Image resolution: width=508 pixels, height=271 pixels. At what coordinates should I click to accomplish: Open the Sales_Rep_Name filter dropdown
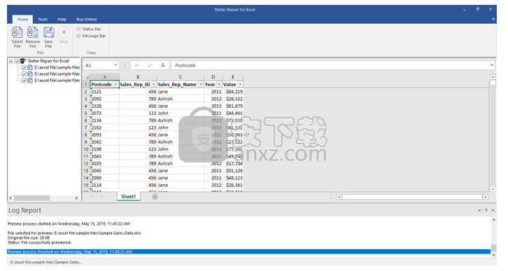click(x=201, y=84)
